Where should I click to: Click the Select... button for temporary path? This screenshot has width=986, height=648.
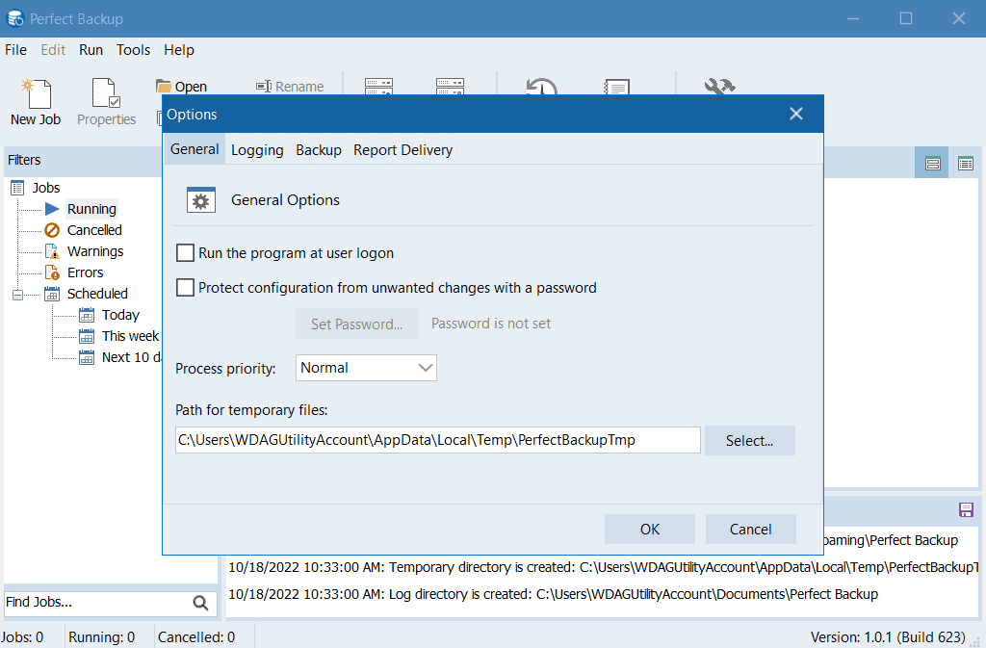(749, 440)
